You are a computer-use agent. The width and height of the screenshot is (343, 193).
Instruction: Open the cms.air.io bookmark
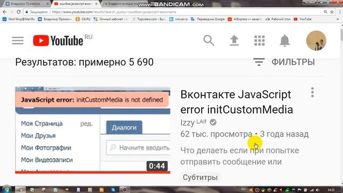tap(178, 19)
